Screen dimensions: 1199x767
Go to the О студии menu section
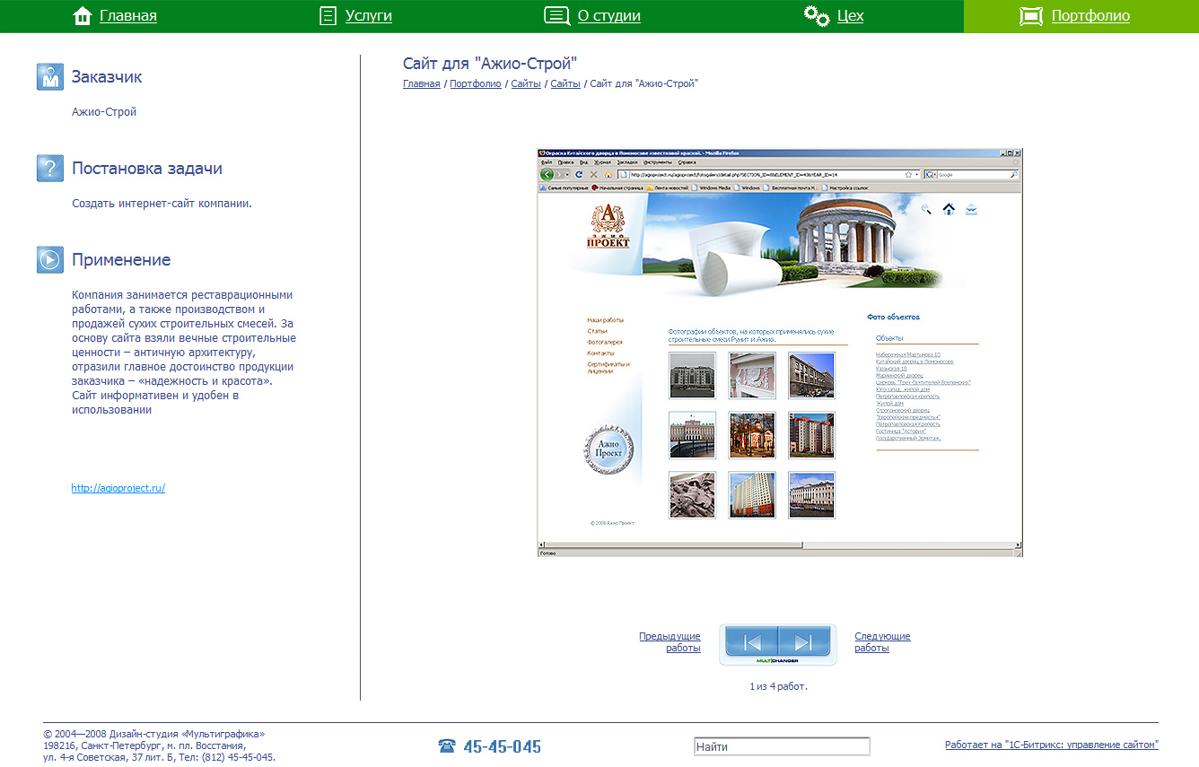tap(608, 16)
